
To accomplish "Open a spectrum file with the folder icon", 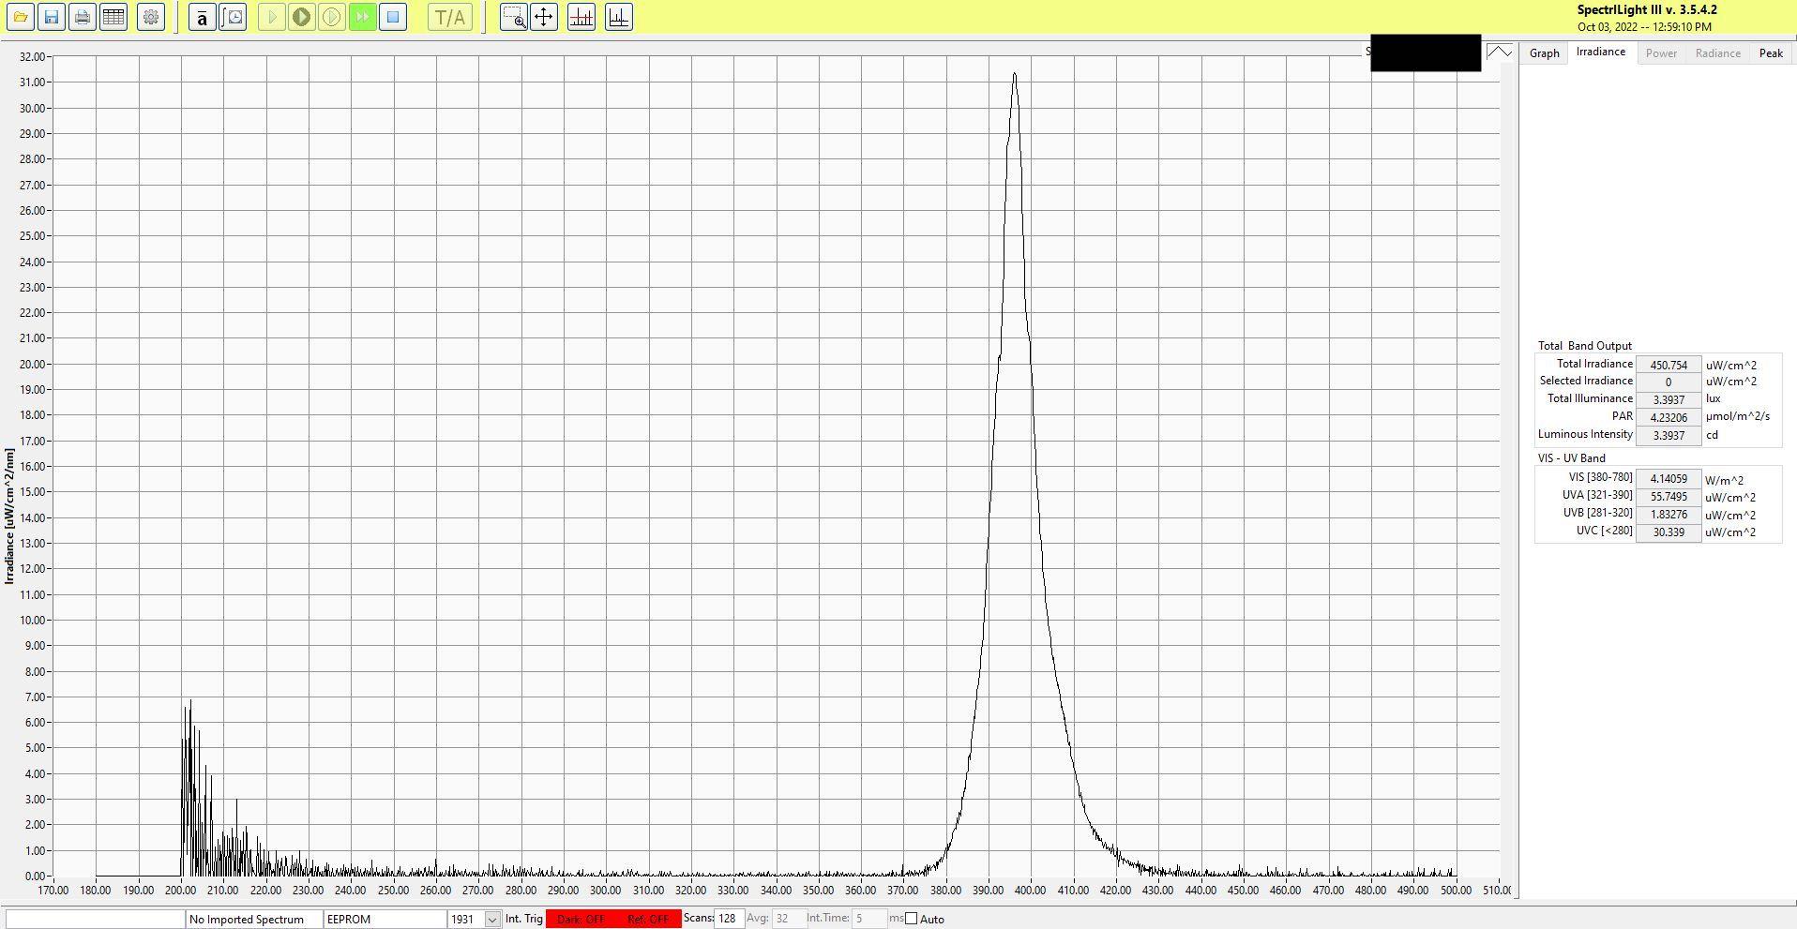I will point(21,17).
